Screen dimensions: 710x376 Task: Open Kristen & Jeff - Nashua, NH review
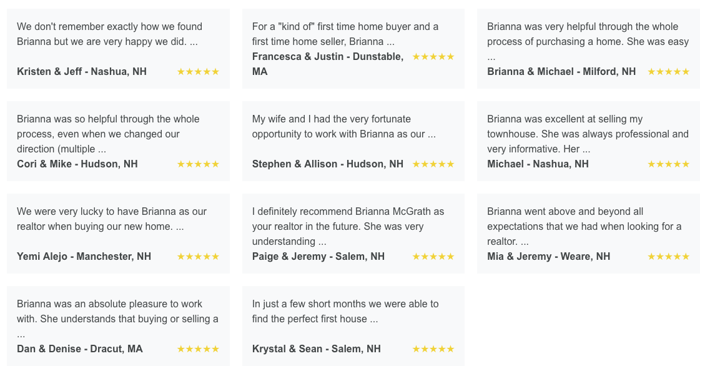[82, 72]
